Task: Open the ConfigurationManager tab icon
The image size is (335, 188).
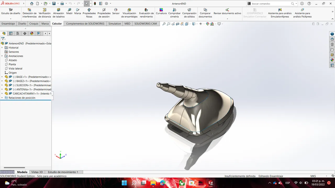Action: pos(18,33)
